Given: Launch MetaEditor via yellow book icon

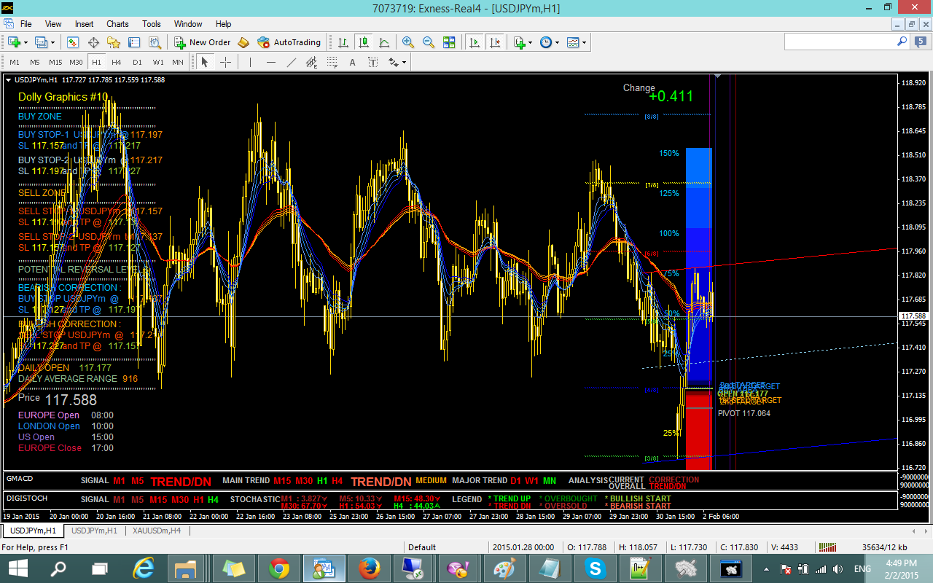Looking at the screenshot, I should pyautogui.click(x=243, y=42).
